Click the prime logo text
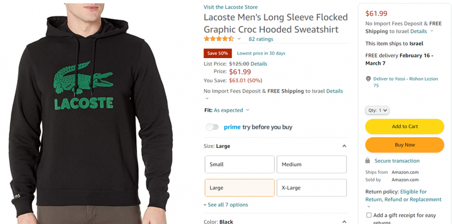This screenshot has width=452, height=224. click(x=232, y=127)
